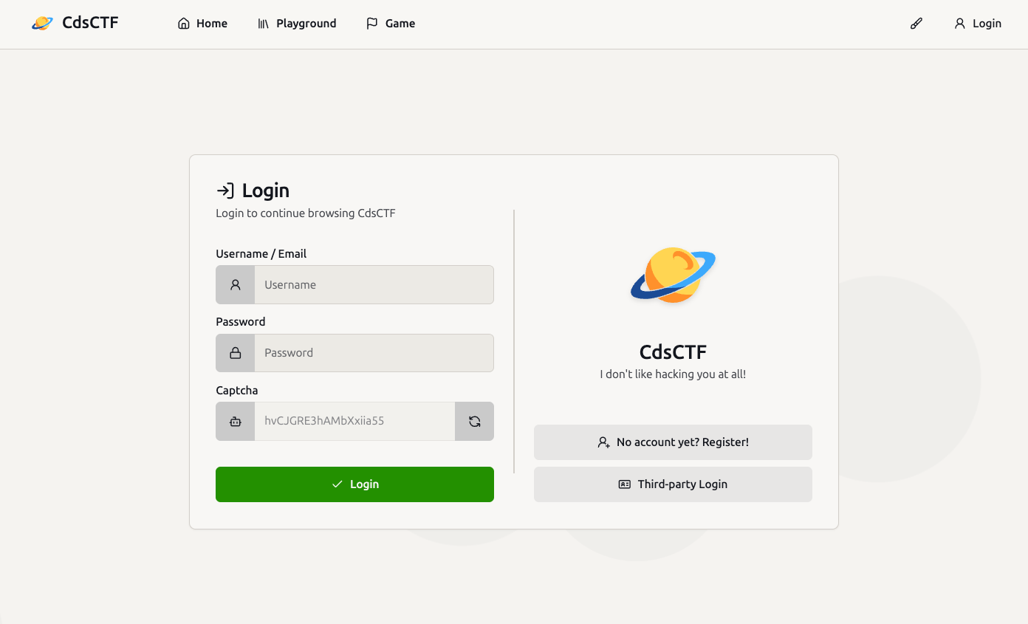The width and height of the screenshot is (1028, 624).
Task: Open the Game page
Action: pos(391,24)
